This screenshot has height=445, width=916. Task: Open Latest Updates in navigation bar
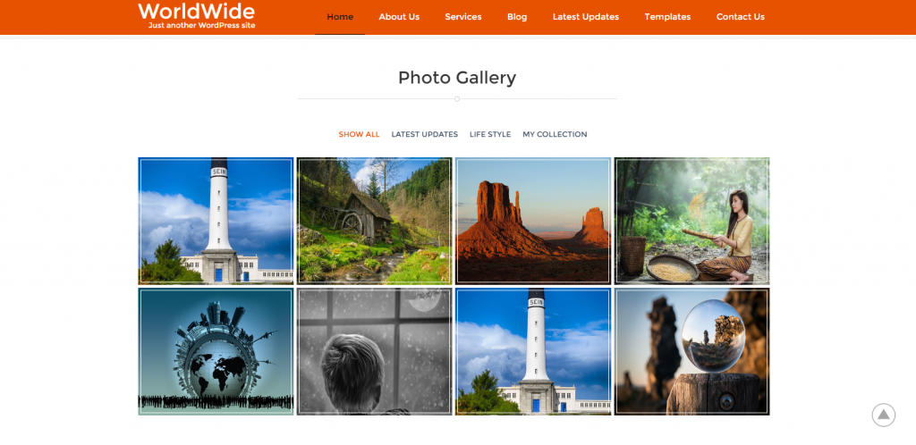(586, 17)
